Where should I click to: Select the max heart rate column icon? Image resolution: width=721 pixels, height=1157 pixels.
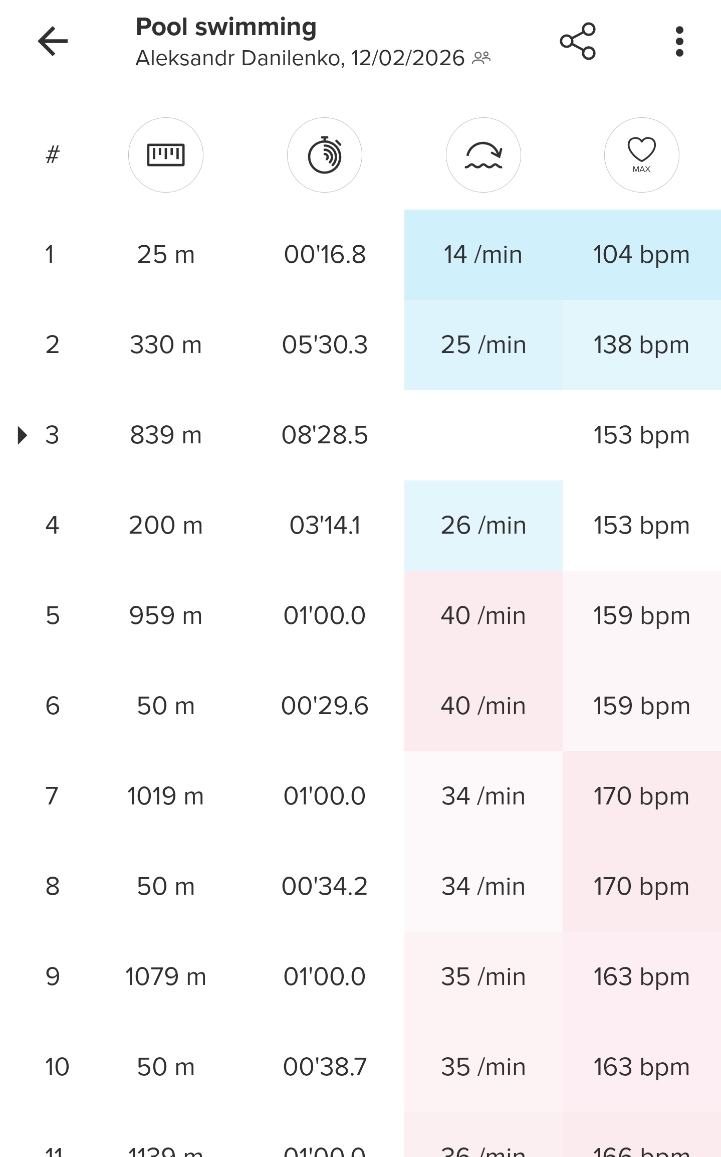click(642, 155)
